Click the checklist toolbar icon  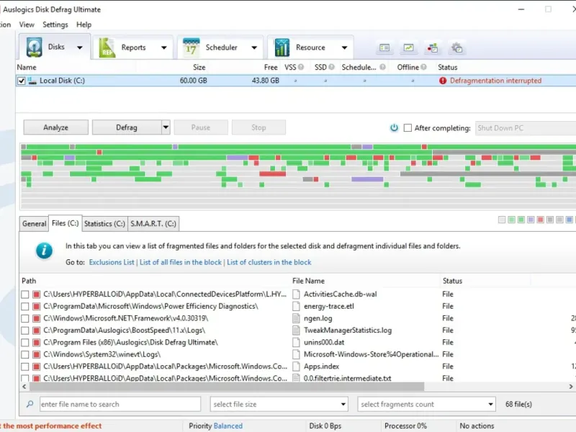coord(384,48)
